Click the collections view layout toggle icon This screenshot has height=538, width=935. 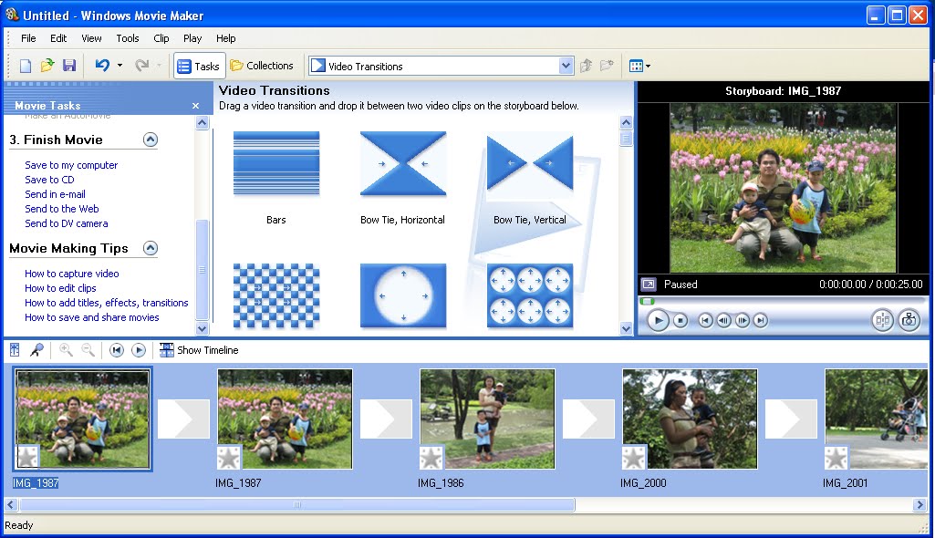(x=637, y=65)
